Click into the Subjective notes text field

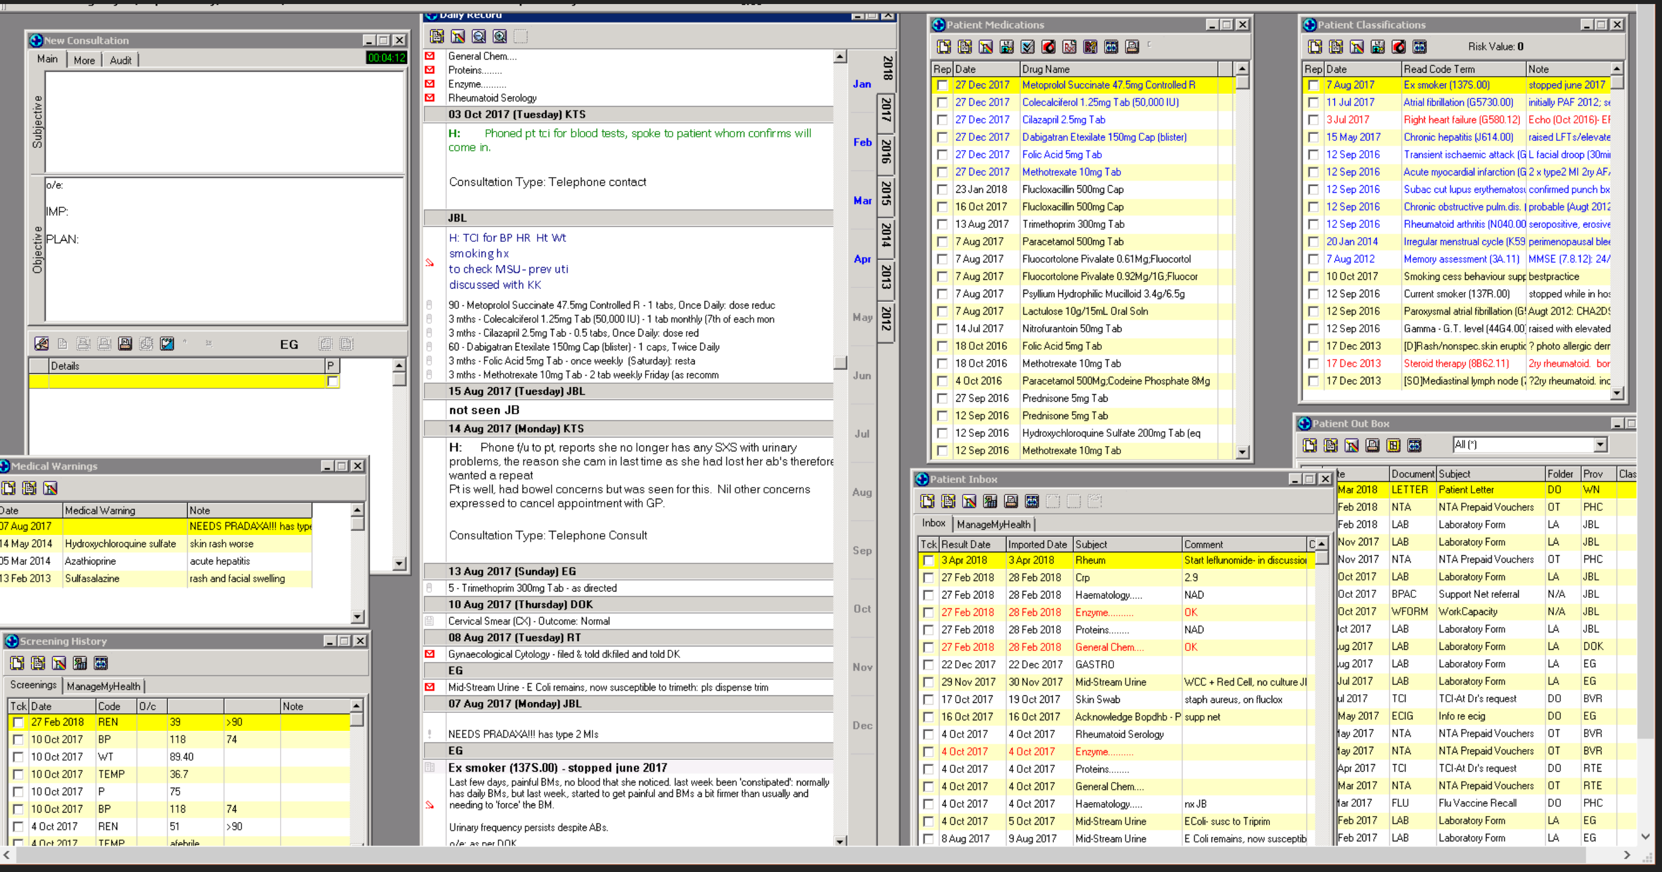pyautogui.click(x=224, y=121)
